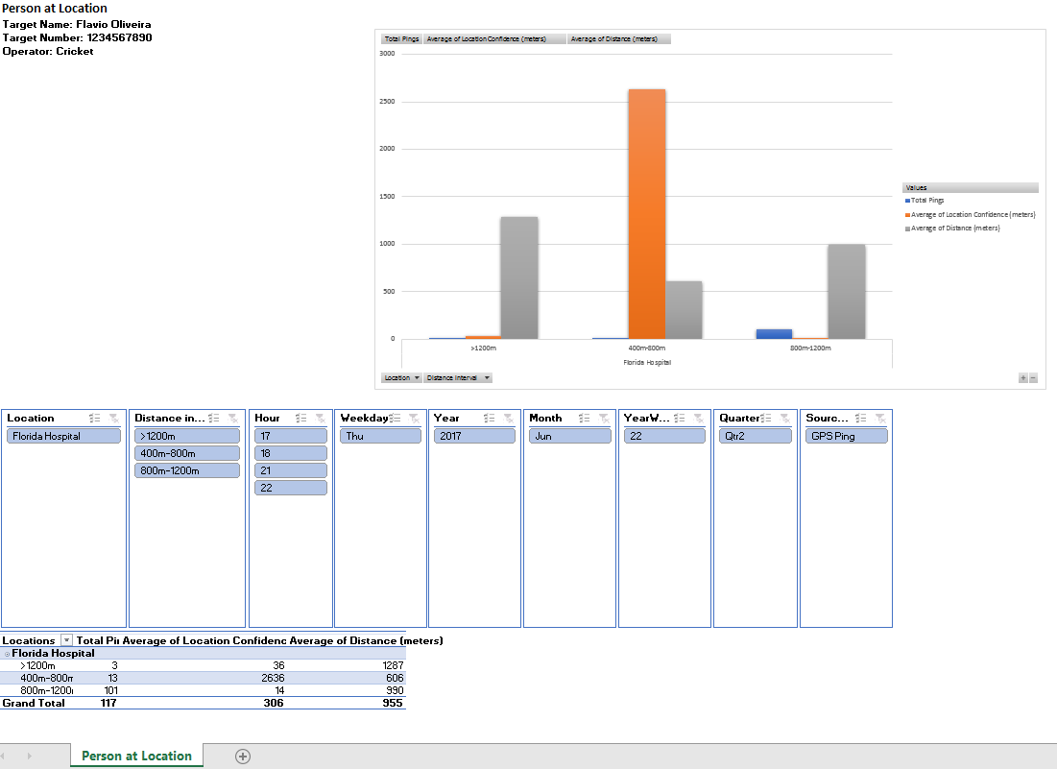Image resolution: width=1057 pixels, height=769 pixels.
Task: Toggle GPS Ping in the Source slicer
Action: pyautogui.click(x=846, y=436)
